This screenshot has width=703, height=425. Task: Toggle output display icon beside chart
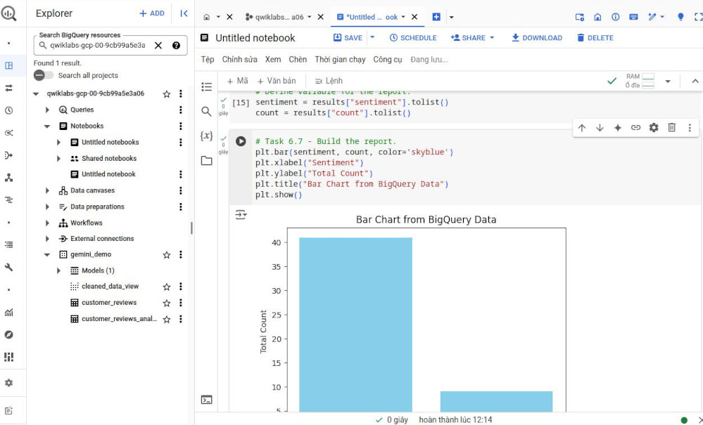click(x=241, y=215)
